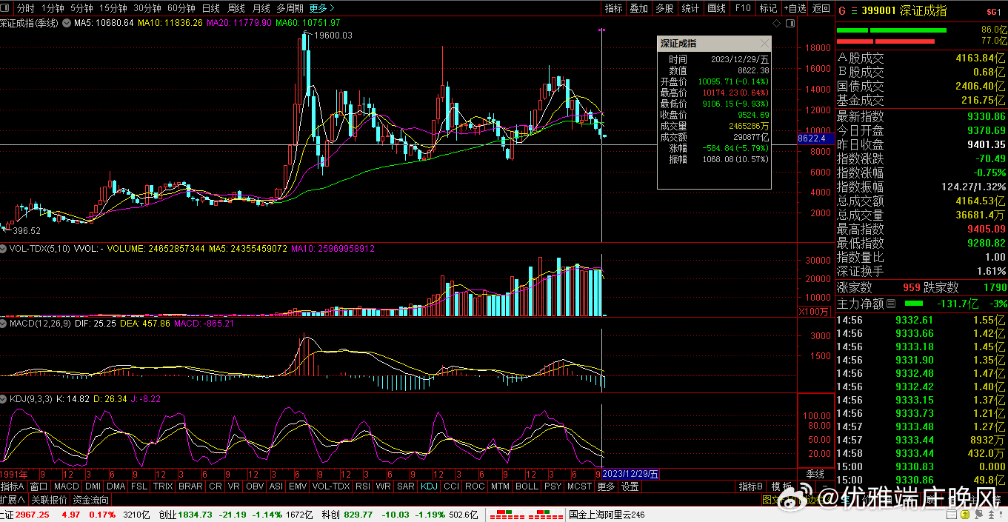Switch to 分时 chart view
1008x522 pixels.
pyautogui.click(x=26, y=8)
